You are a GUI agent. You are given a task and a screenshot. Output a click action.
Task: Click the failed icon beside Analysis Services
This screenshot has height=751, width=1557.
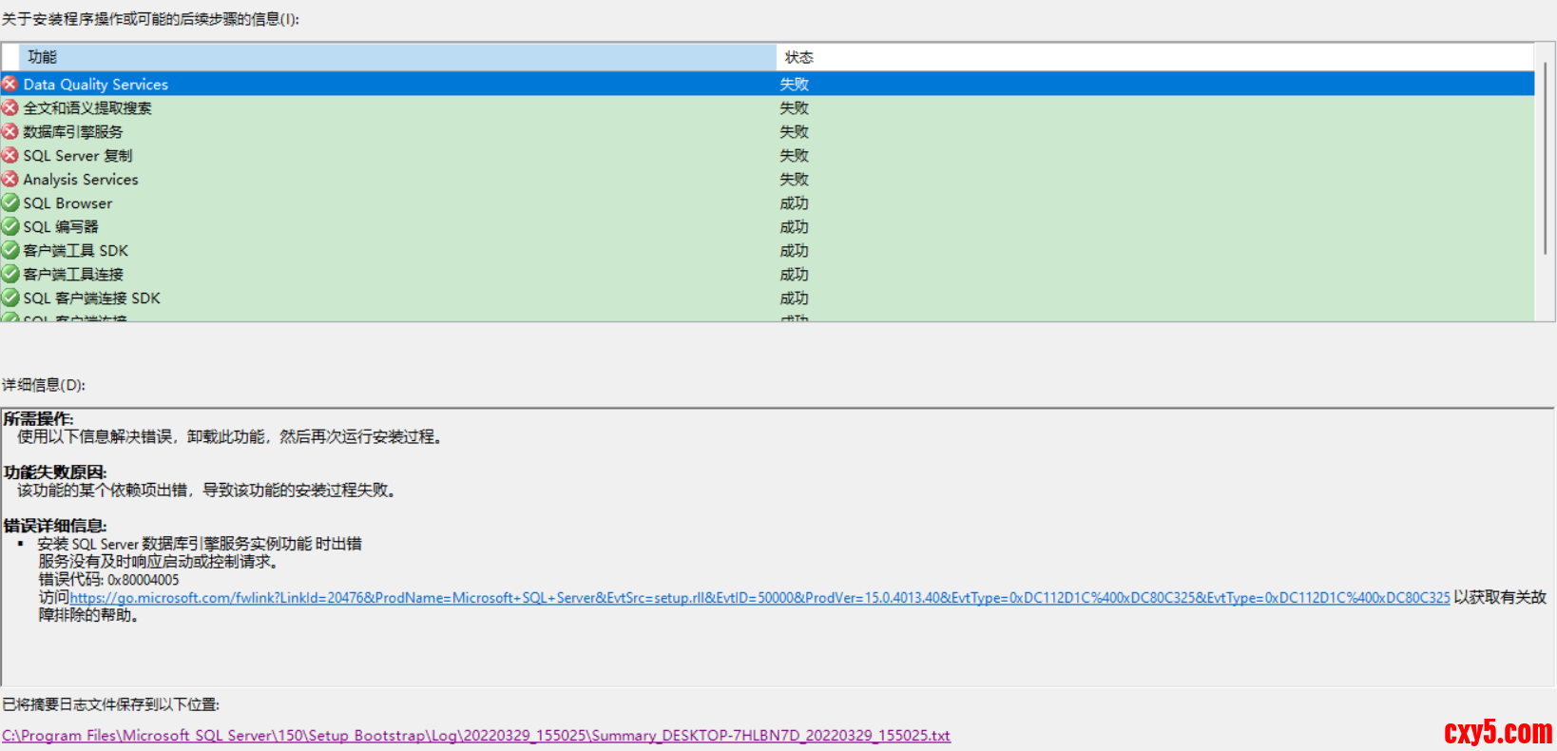(10, 179)
